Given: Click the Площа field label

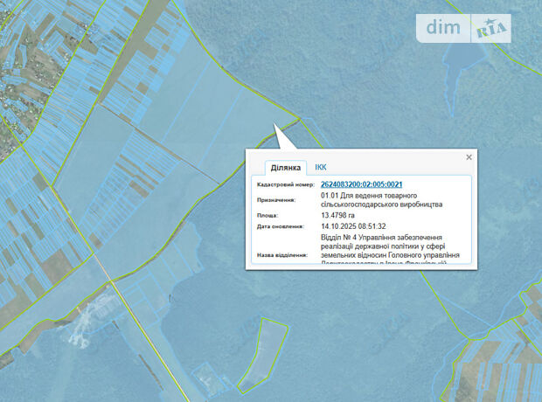Looking at the screenshot, I should pos(268,214).
